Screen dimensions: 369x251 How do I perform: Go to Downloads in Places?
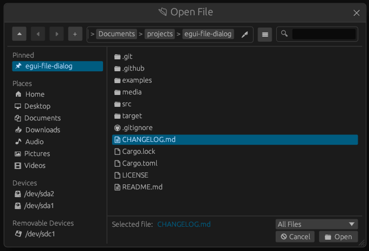[x=42, y=130]
